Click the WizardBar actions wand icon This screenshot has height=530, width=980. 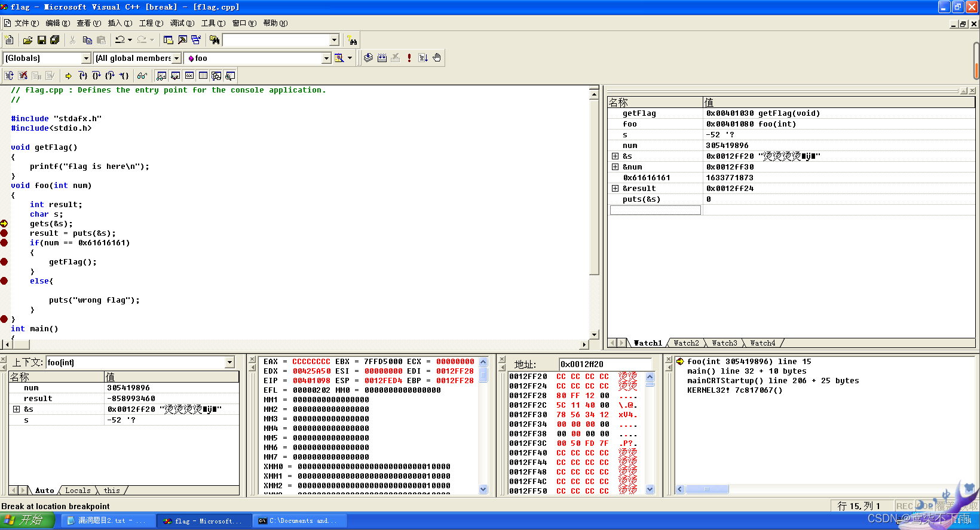339,58
